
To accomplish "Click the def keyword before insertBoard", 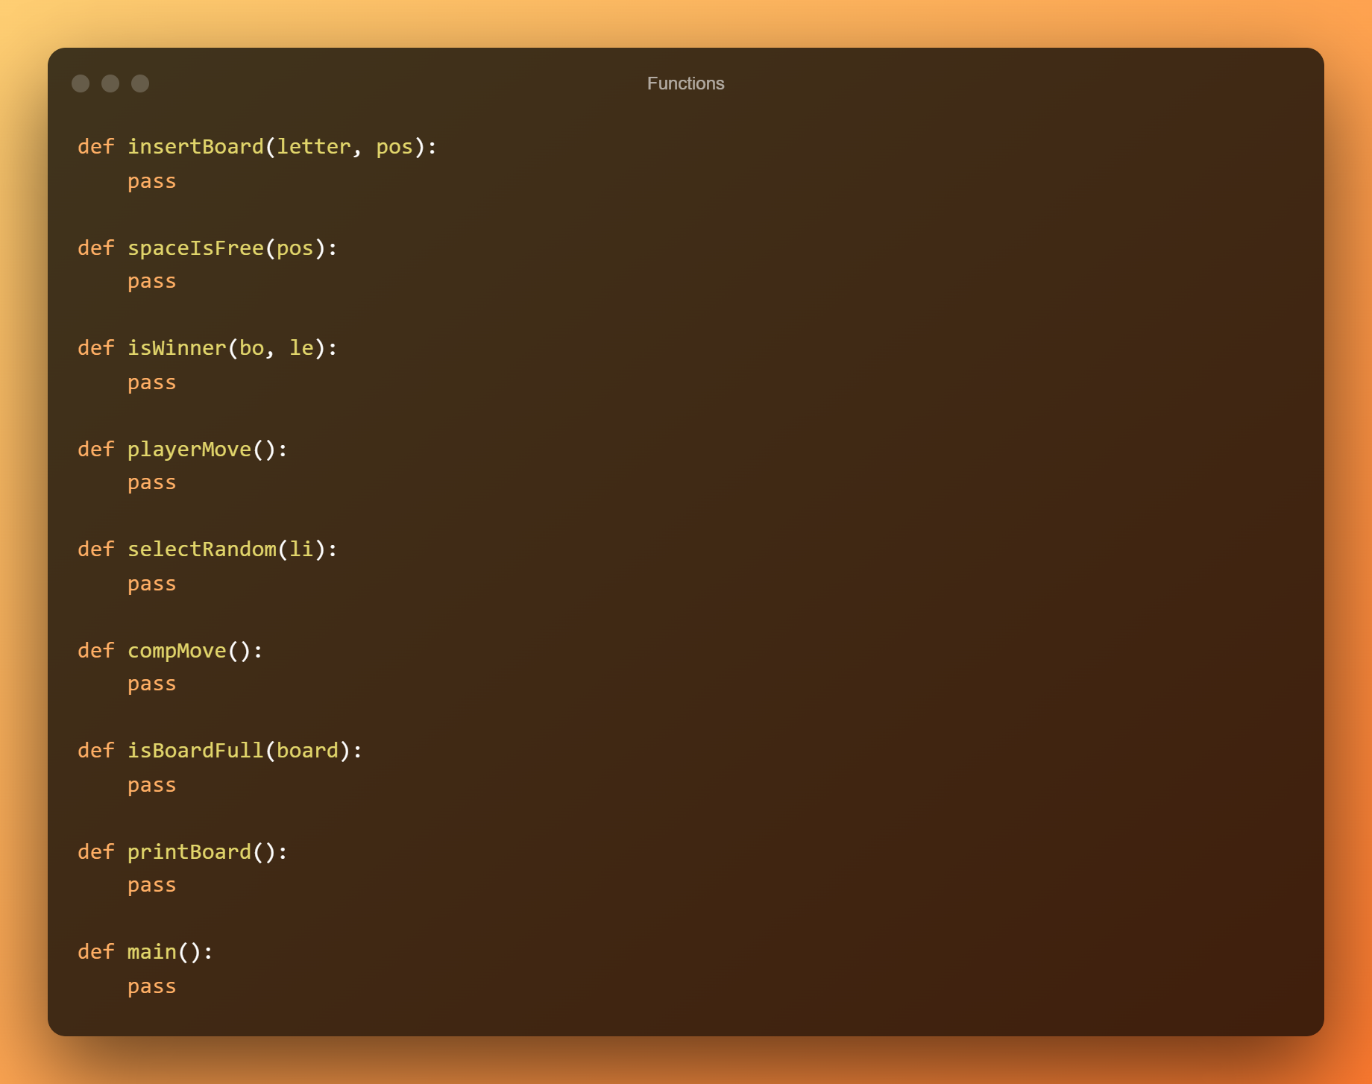I will (96, 146).
